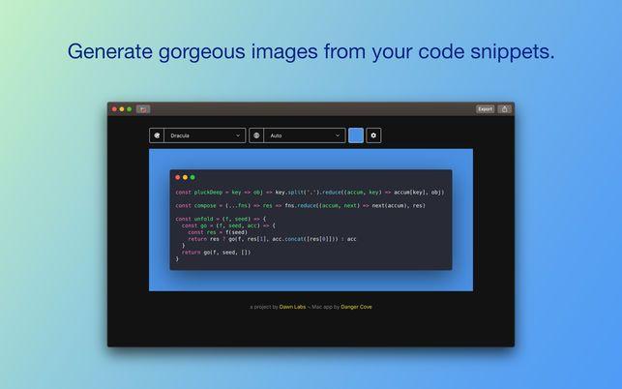
Task: Click the Export button in title bar
Action: click(485, 108)
